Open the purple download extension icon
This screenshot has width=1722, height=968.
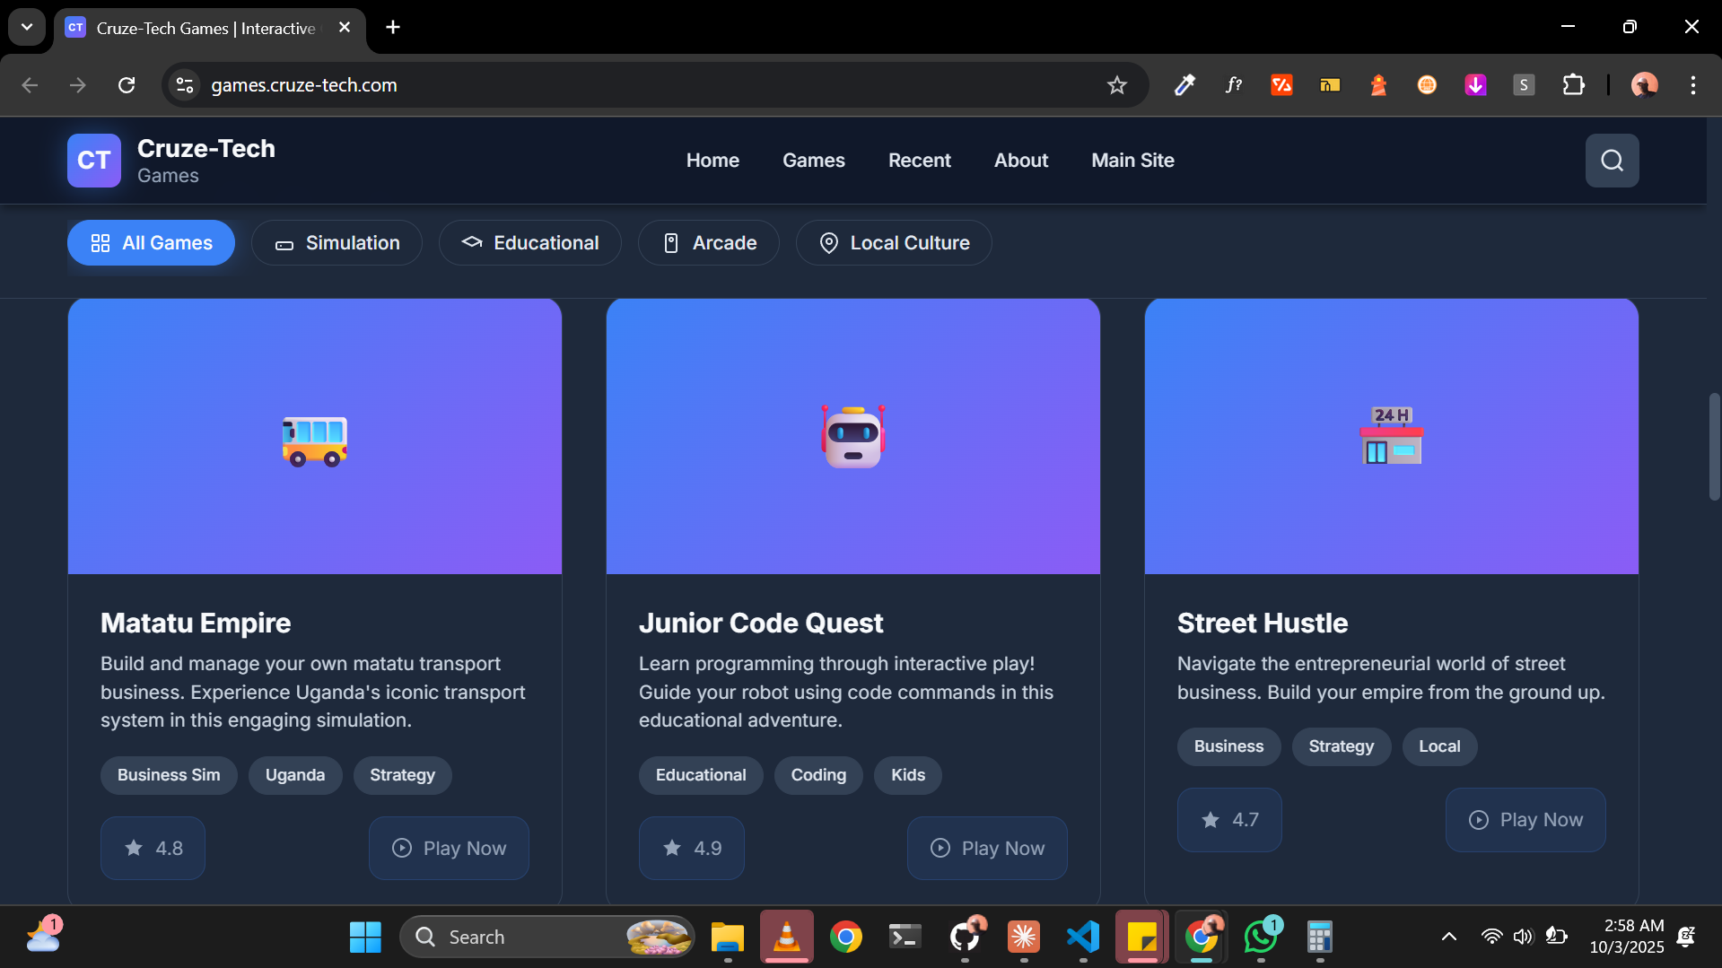coord(1475,85)
